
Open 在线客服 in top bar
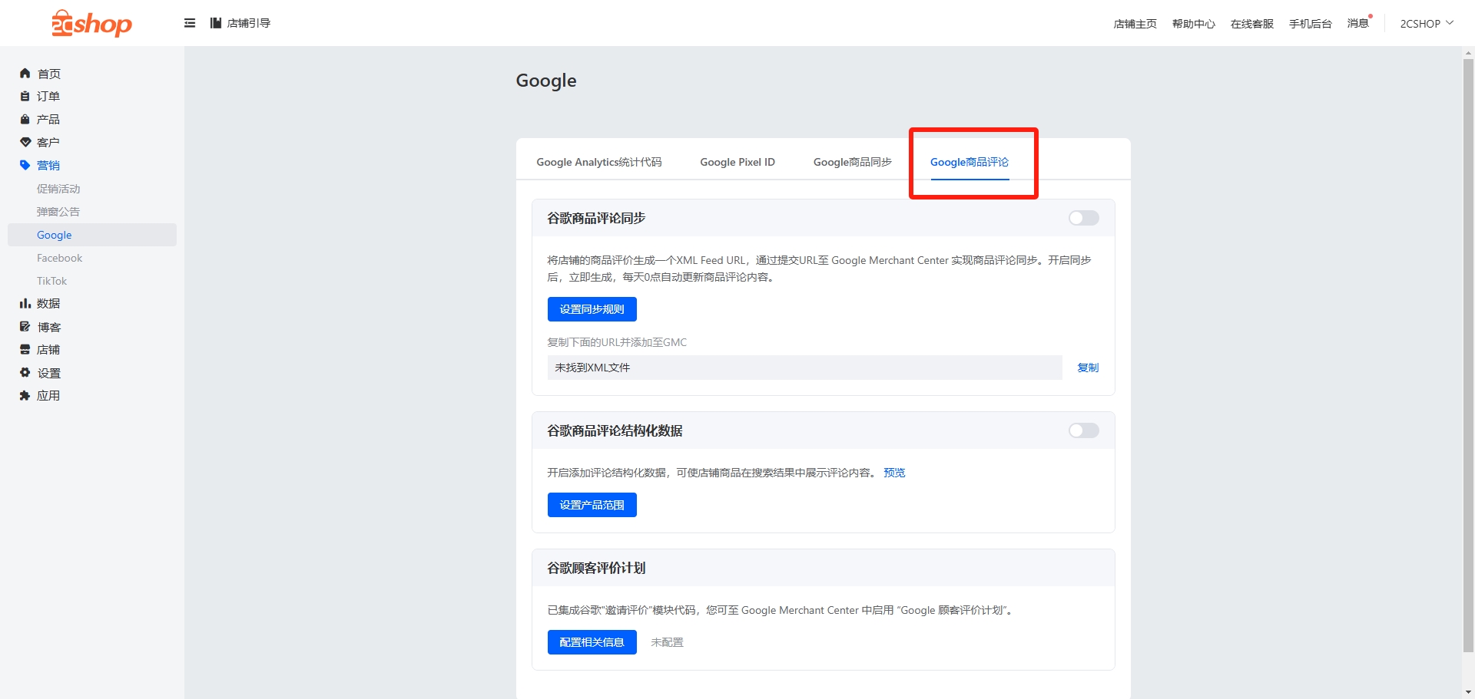click(x=1251, y=24)
